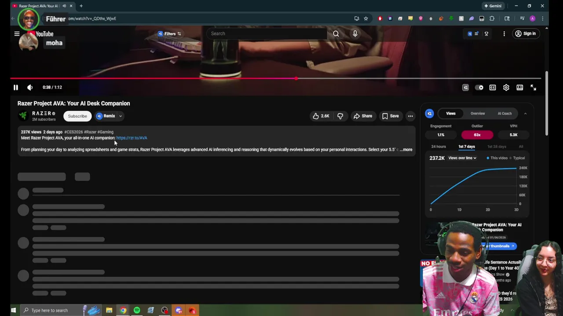Switch to the Overview tab in vidIQ panel
Viewport: 563px width, 316px height.
(x=478, y=113)
